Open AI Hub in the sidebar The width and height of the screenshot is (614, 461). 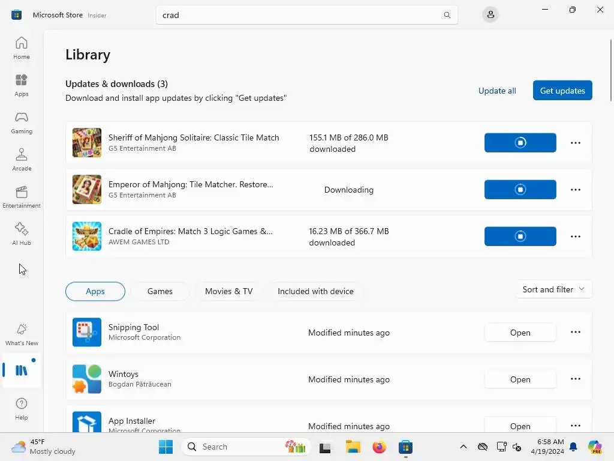point(22,235)
